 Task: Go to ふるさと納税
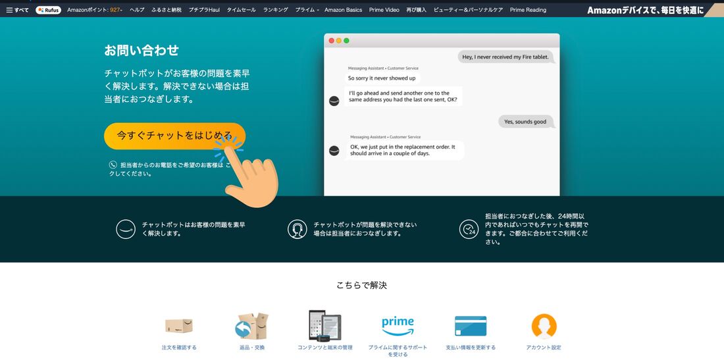click(167, 10)
